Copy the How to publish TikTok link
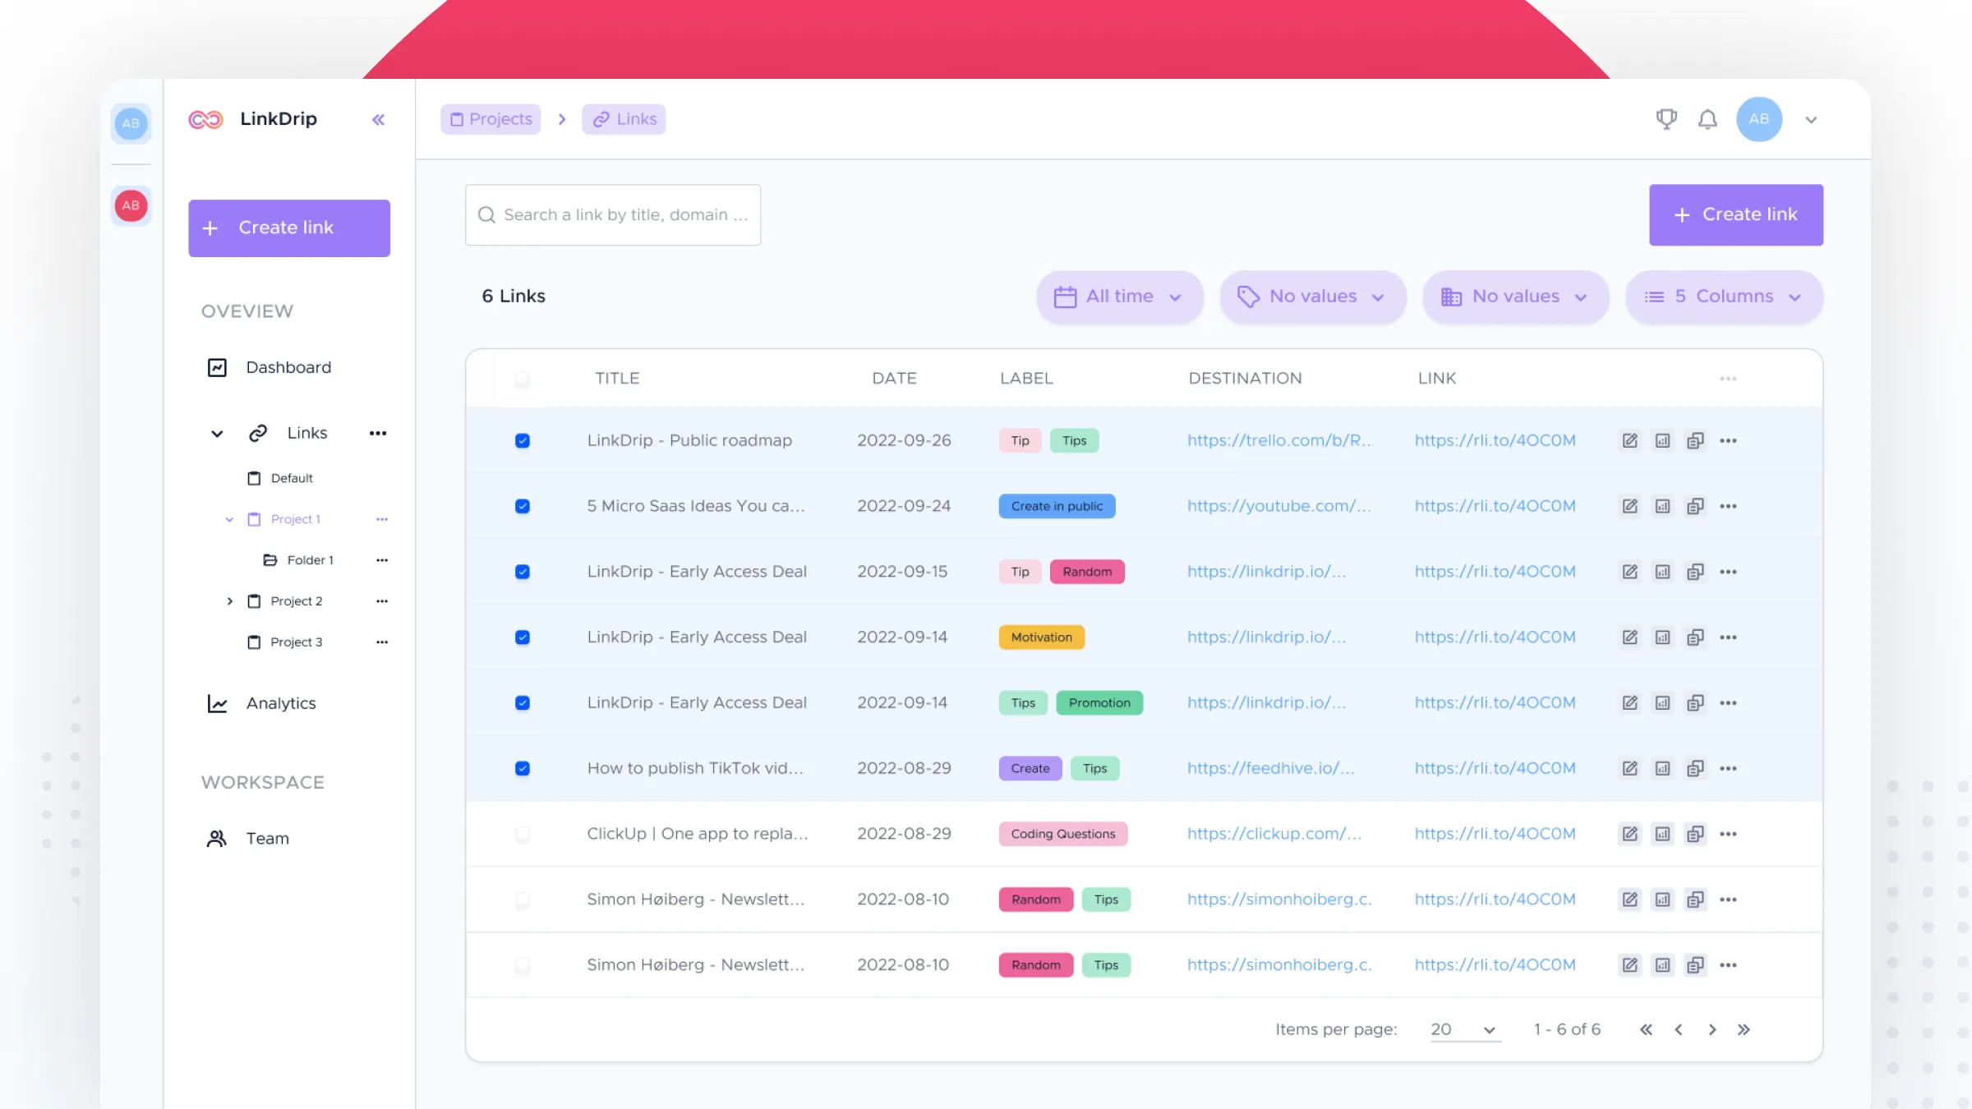 tap(1695, 769)
